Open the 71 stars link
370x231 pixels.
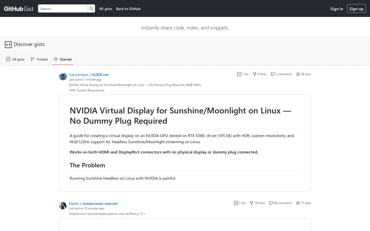(x=303, y=203)
